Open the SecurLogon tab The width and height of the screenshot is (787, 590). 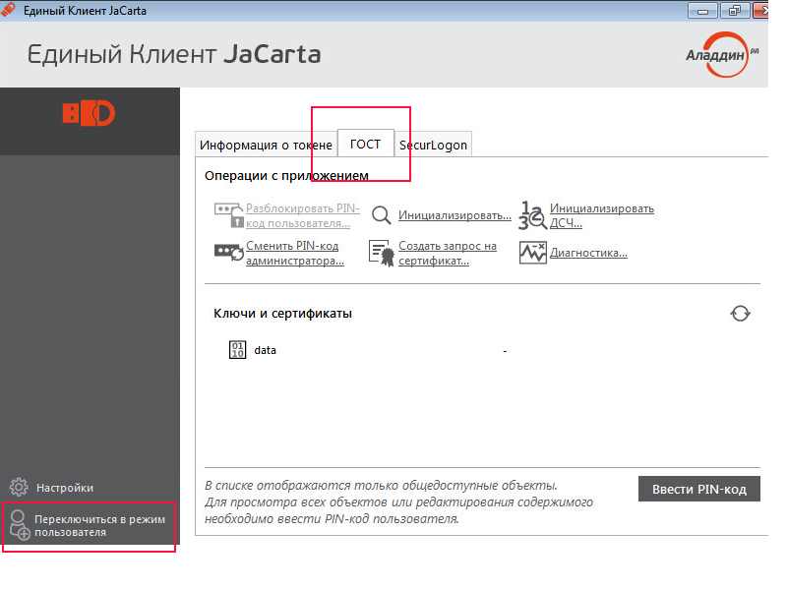433,145
